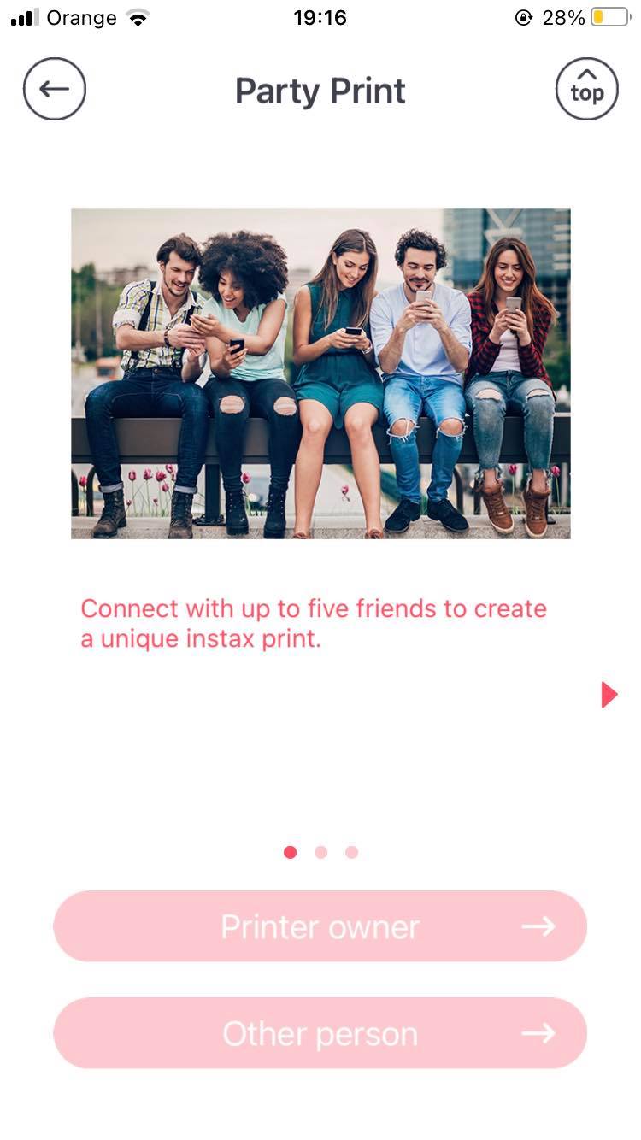Image resolution: width=641 pixels, height=1140 pixels.
Task: Tap the top button icon
Action: point(586,89)
